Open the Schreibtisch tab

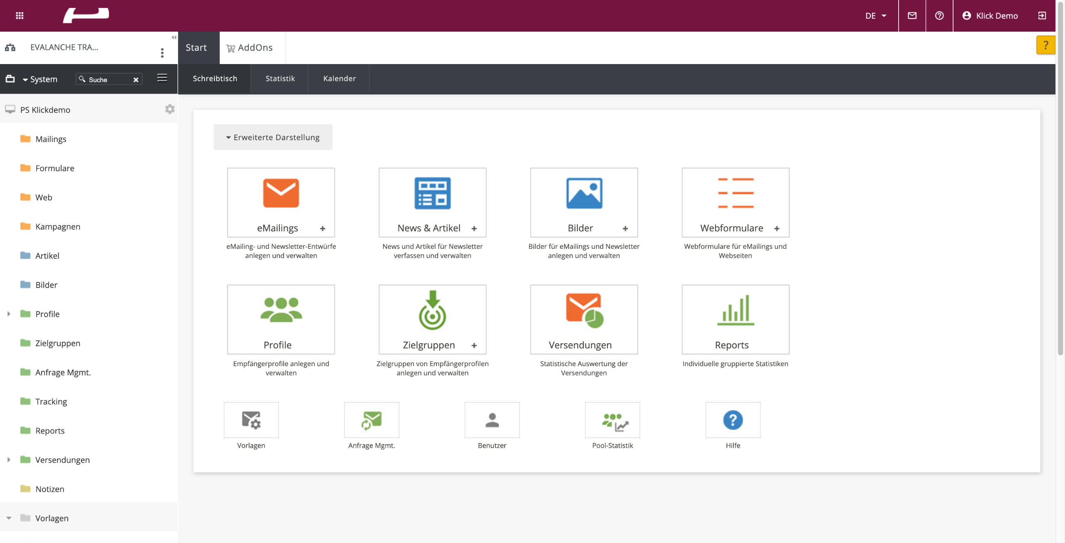point(215,79)
